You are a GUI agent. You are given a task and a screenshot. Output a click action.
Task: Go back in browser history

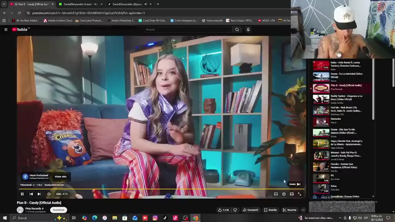point(4,13)
